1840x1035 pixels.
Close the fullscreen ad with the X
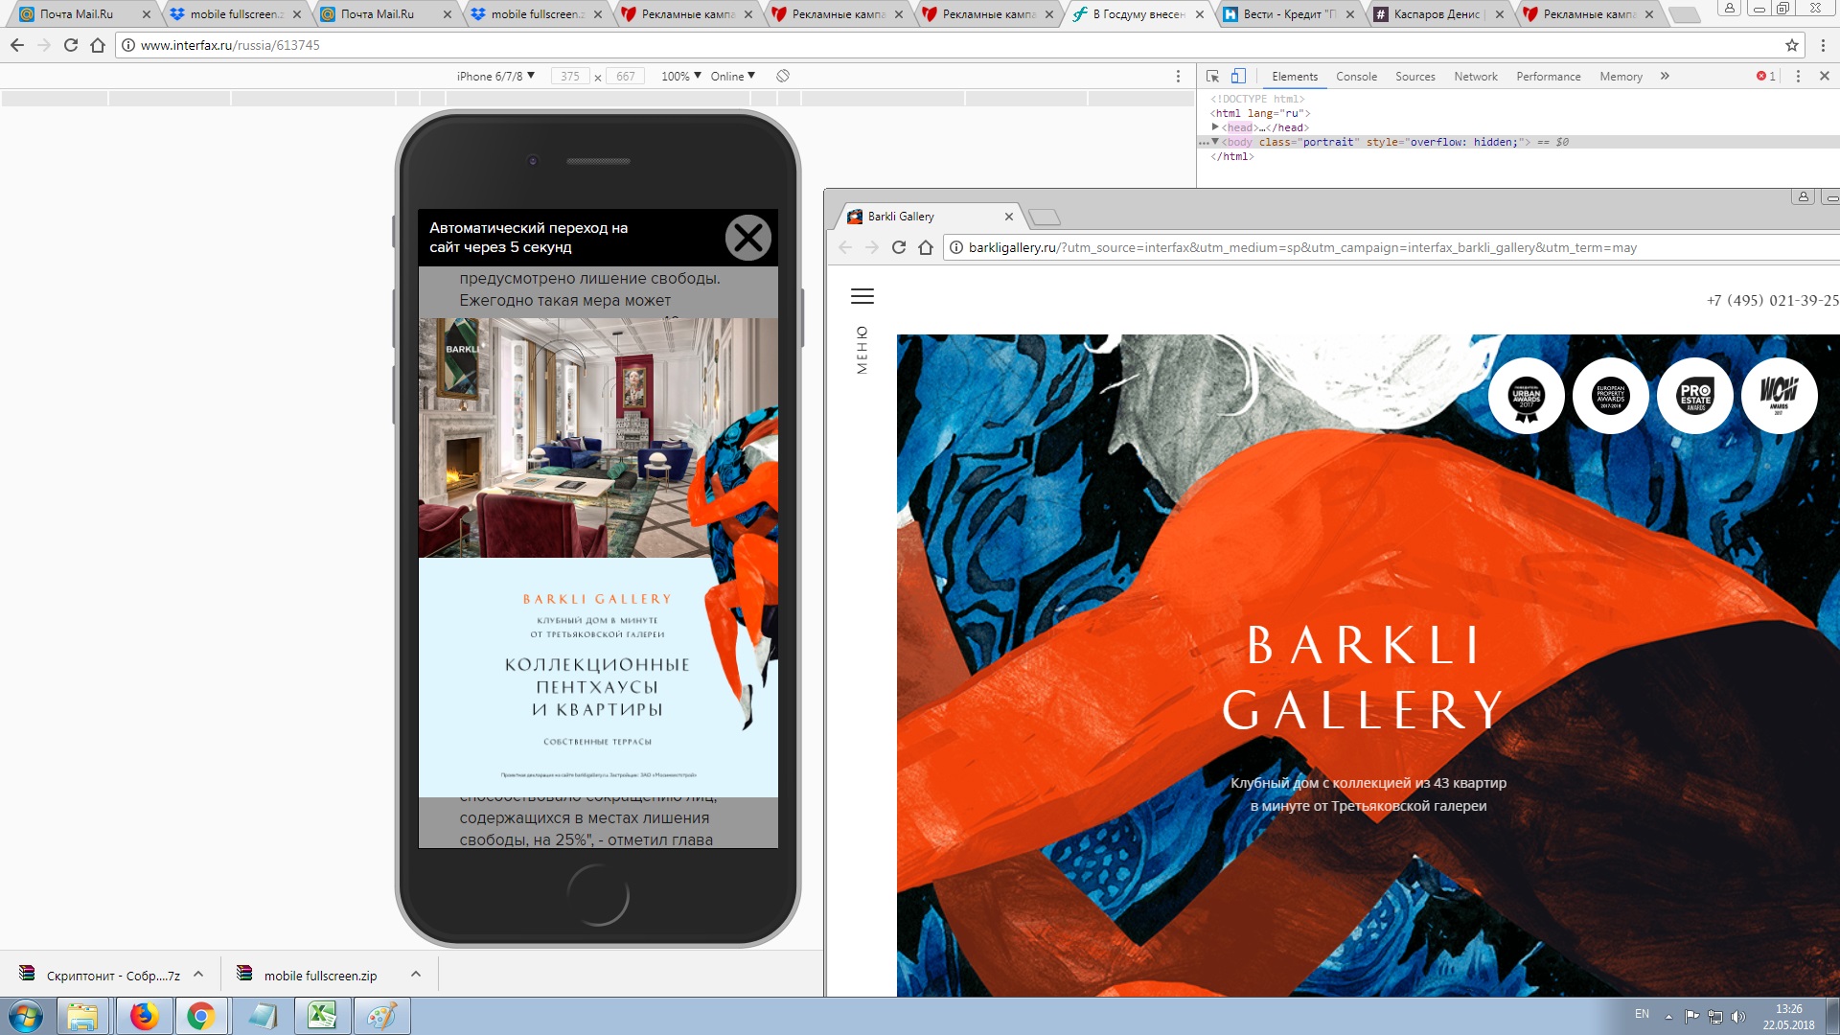pyautogui.click(x=747, y=238)
